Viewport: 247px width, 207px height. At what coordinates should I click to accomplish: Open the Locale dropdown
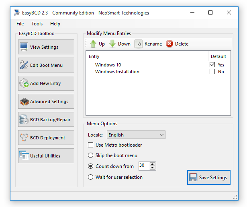pos(136,135)
